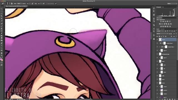Select the Healing Brush tool
The width and height of the screenshot is (178, 100).
(2, 23)
